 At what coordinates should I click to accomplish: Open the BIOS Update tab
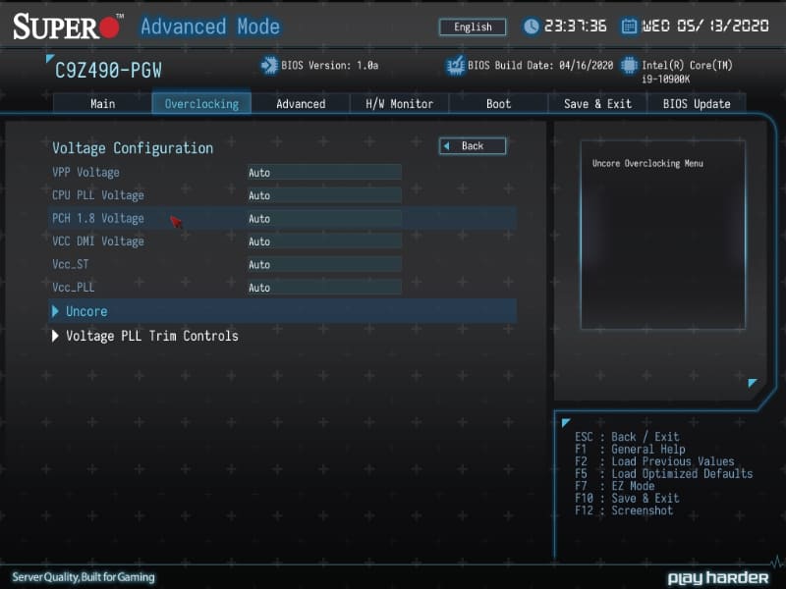click(697, 103)
